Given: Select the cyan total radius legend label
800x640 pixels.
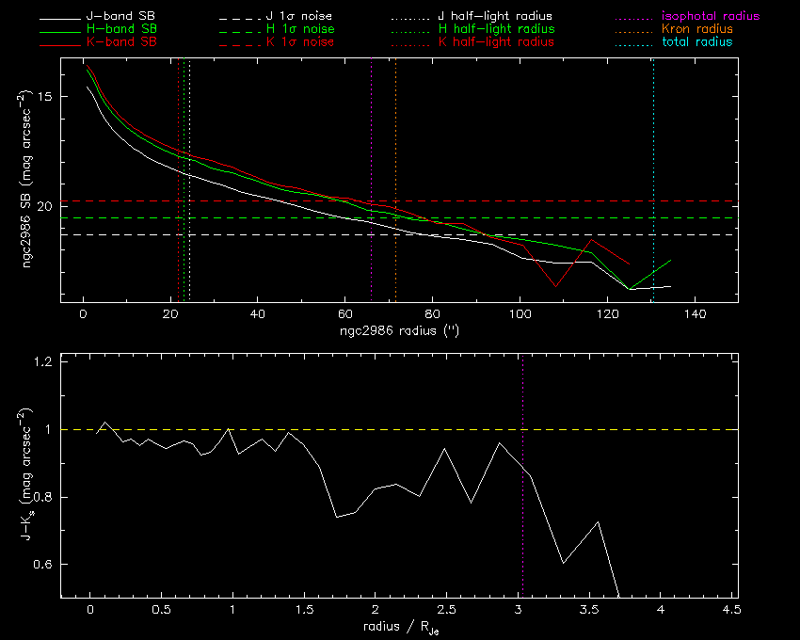Looking at the screenshot, I should pos(697,42).
